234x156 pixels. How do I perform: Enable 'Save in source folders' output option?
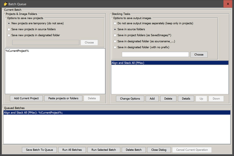(x=115, y=29)
